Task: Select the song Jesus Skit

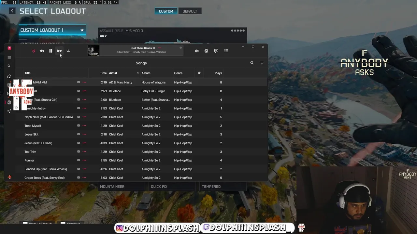Action: (x=31, y=134)
